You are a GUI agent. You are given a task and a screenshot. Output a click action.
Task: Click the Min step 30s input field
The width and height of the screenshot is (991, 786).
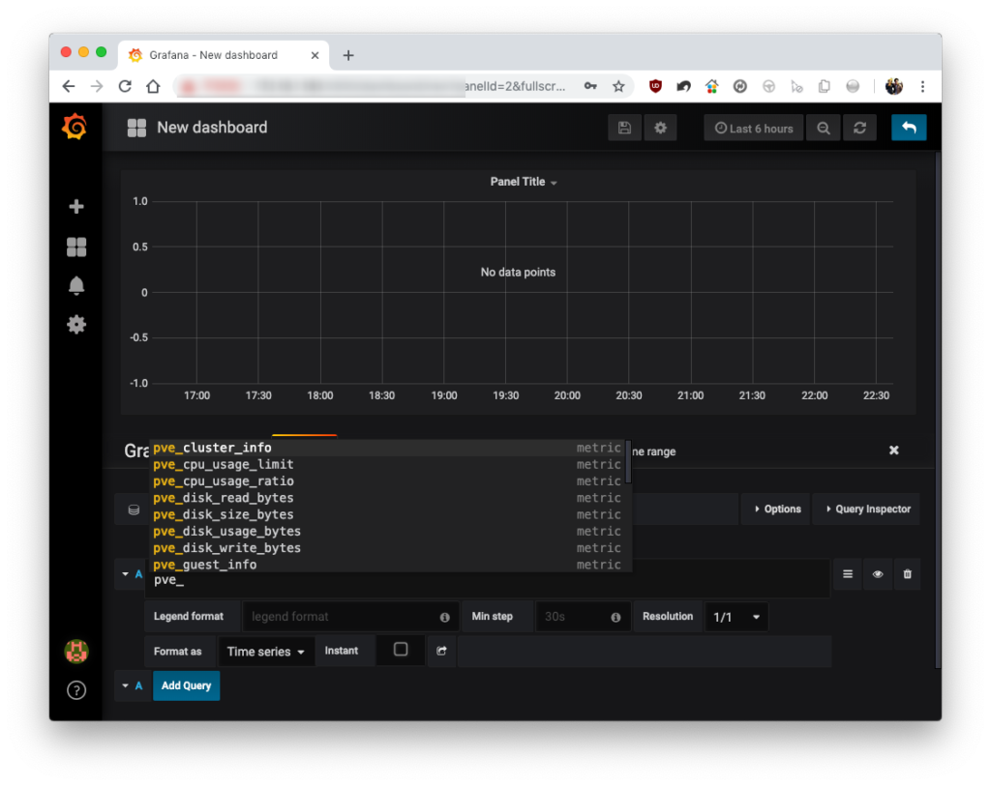pos(583,617)
